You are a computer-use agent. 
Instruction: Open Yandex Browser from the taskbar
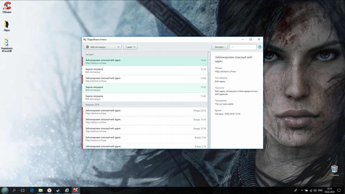[x=49, y=190]
